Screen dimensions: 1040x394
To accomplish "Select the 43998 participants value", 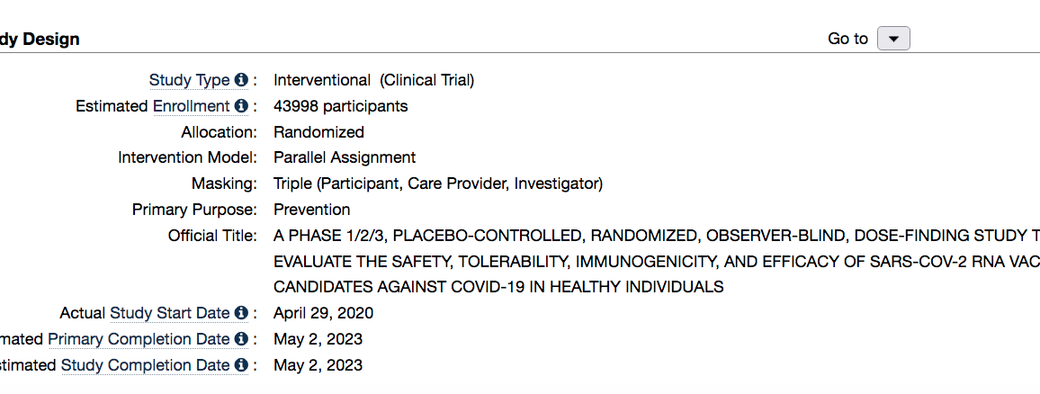I will (341, 106).
